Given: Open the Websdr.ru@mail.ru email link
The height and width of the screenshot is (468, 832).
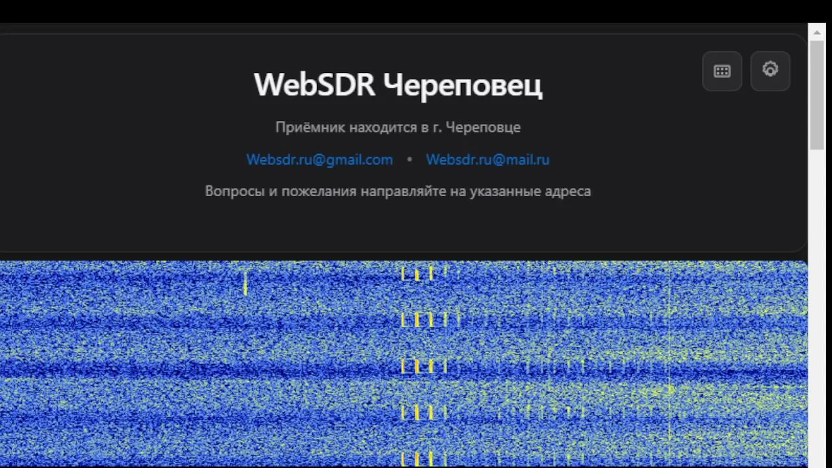Looking at the screenshot, I should coord(487,160).
